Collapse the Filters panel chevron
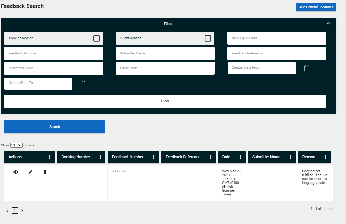Image resolution: width=346 pixels, height=224 pixels. point(328,24)
